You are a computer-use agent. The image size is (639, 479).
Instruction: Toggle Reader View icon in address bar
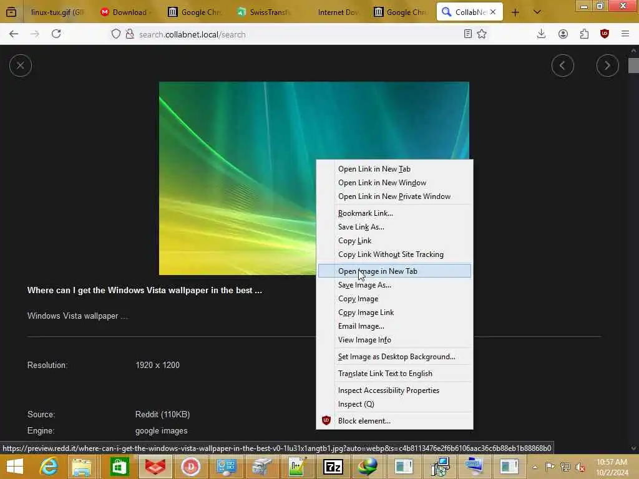(468, 34)
